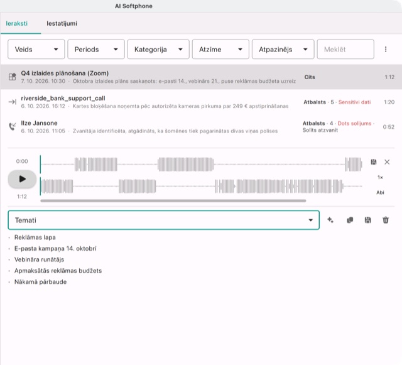This screenshot has height=365, width=402.
Task: Click the topic Nākamā pārbaude
Action: 40,281
